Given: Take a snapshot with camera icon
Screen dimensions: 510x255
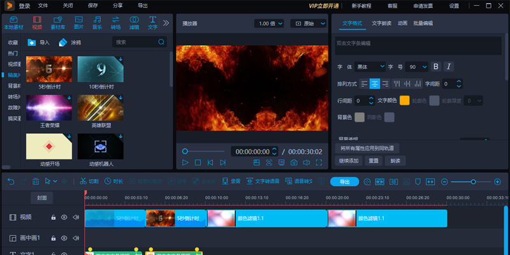Looking at the screenshot, I should (294, 163).
